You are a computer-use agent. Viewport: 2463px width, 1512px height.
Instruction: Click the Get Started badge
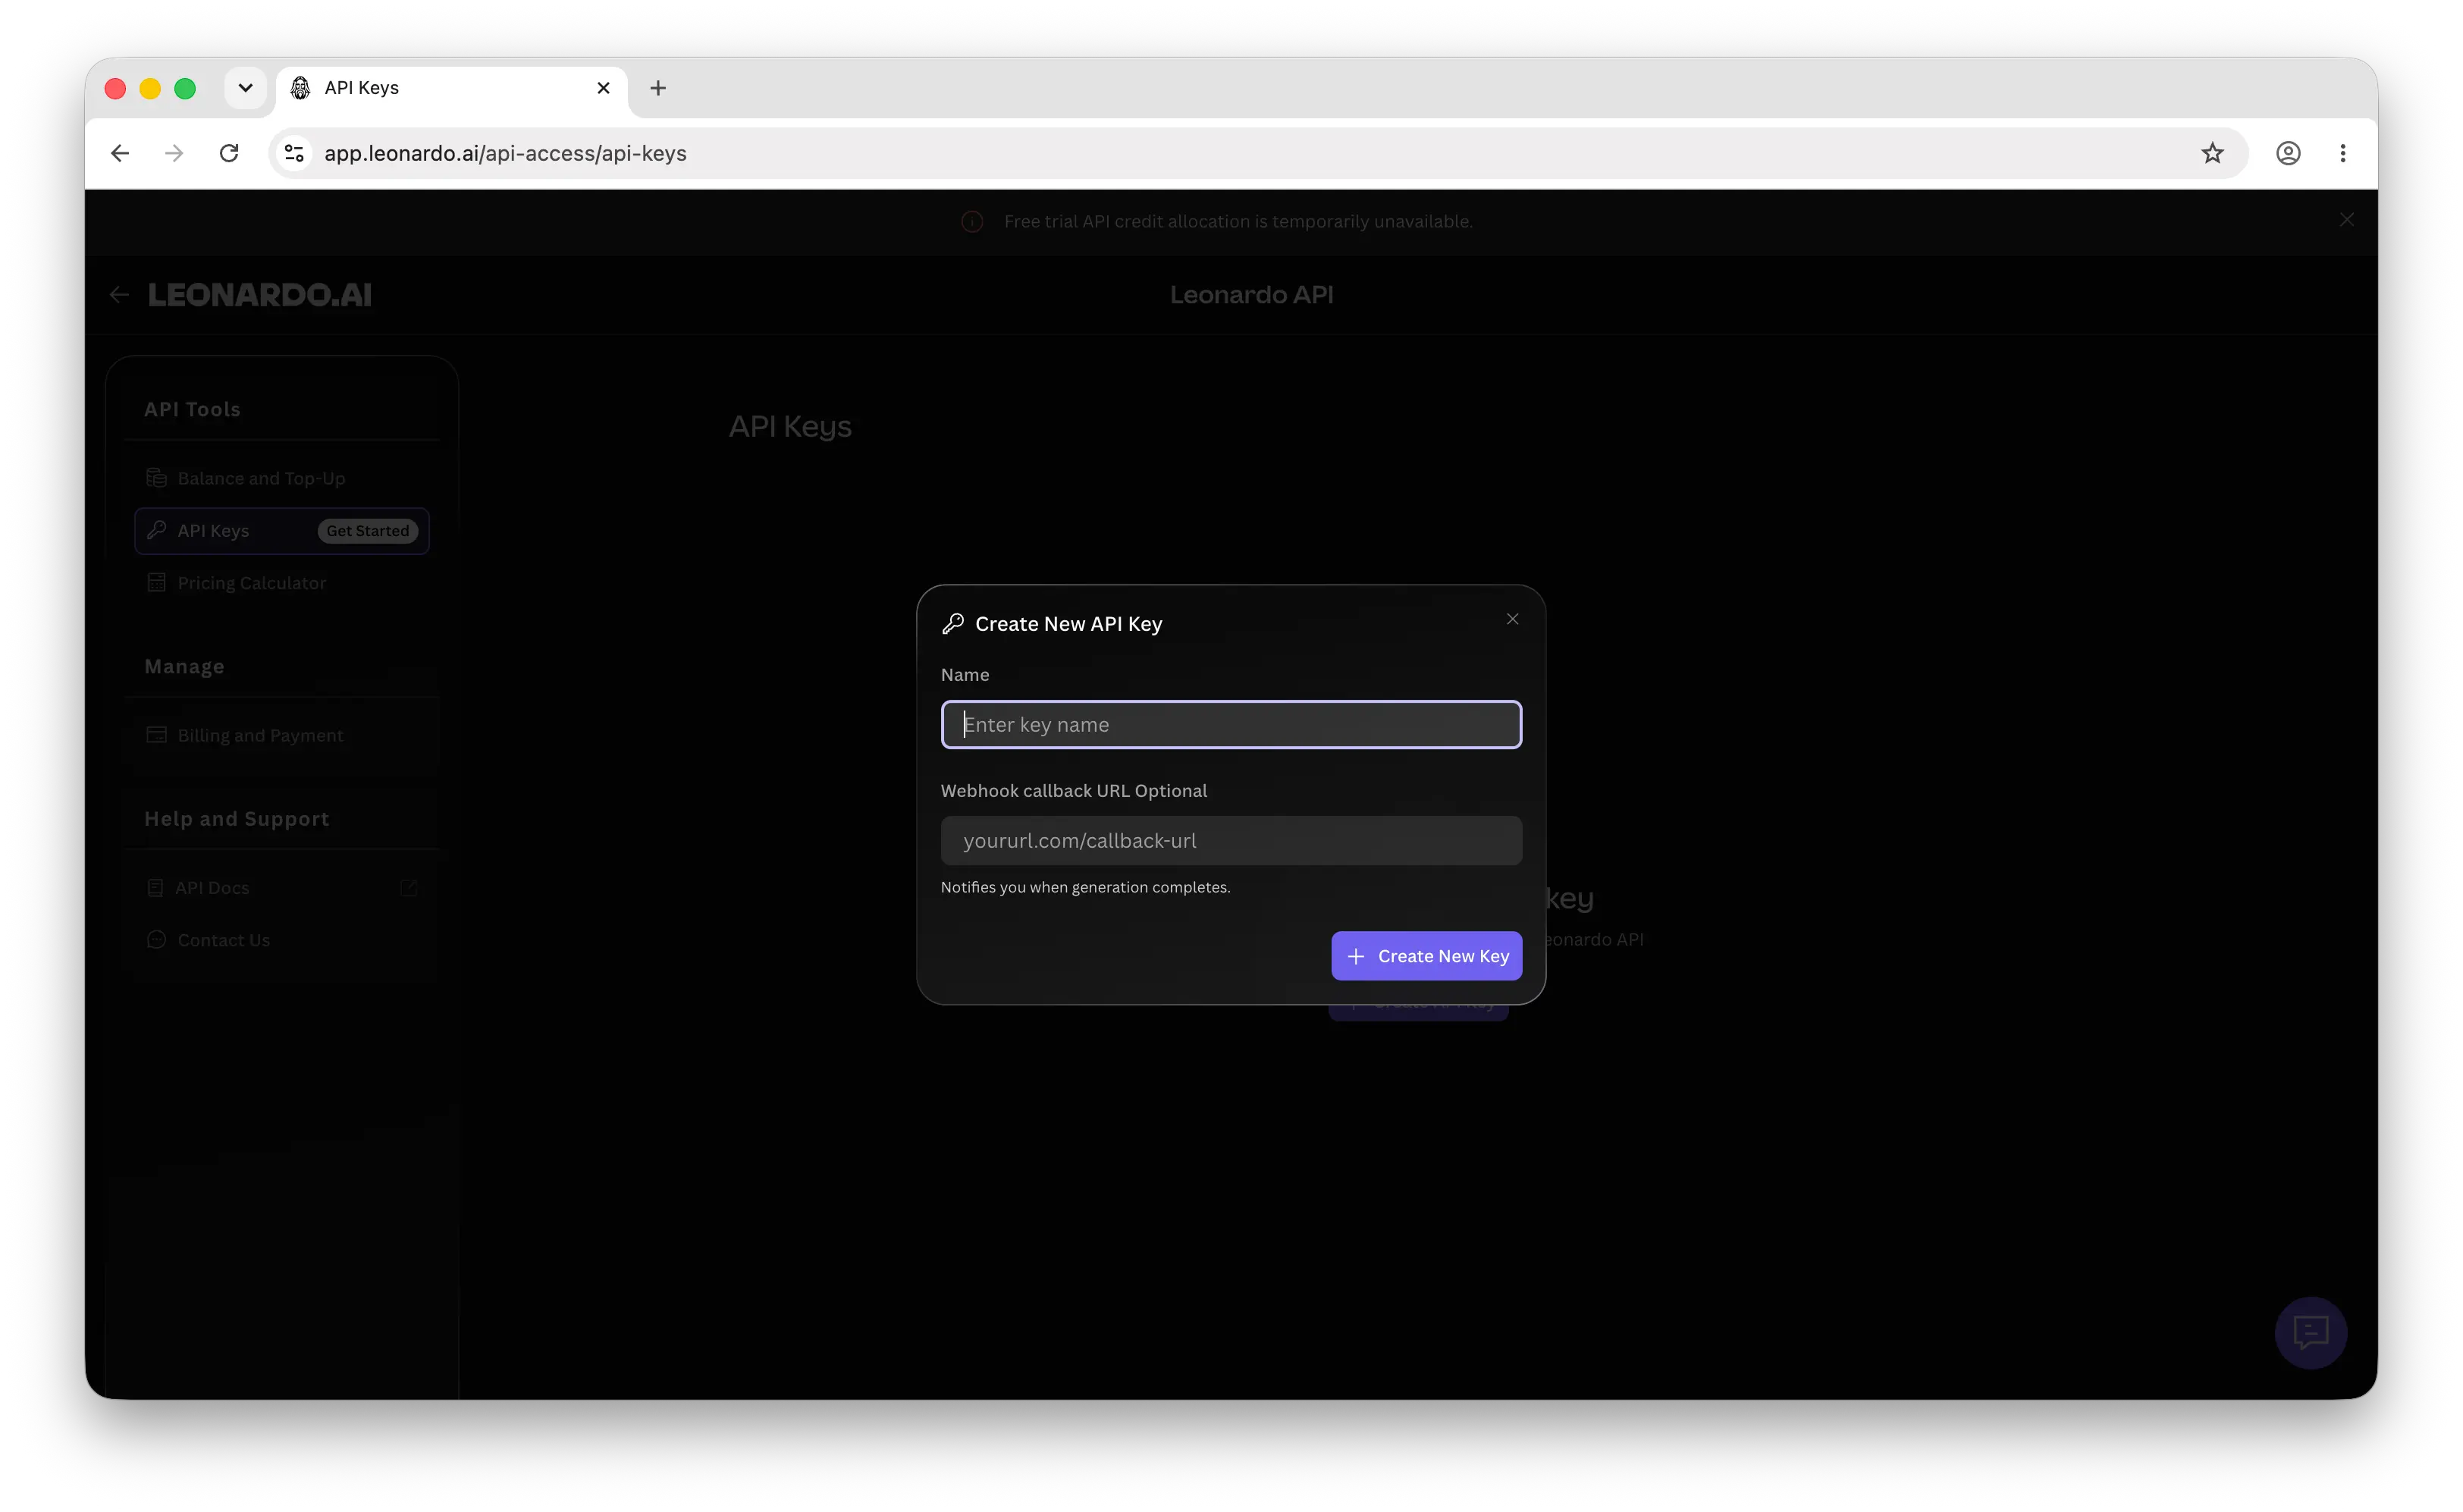coord(368,531)
